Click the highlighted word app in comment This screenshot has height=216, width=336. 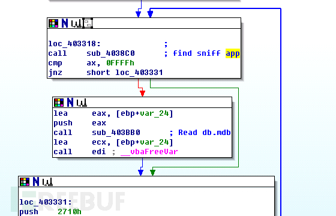coord(233,53)
